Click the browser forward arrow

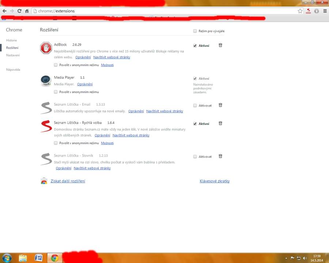coord(12,11)
